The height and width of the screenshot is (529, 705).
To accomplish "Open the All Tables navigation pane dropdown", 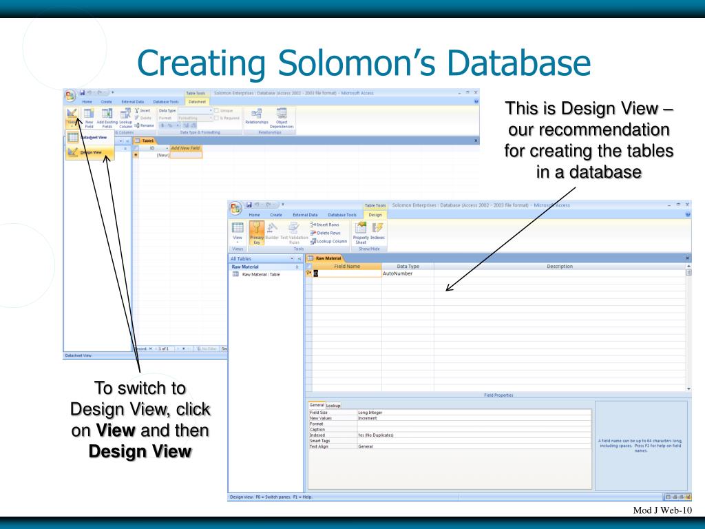I will [x=292, y=259].
